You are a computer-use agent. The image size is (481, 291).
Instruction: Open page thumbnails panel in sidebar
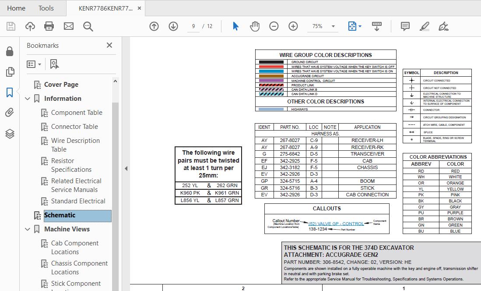(10, 72)
